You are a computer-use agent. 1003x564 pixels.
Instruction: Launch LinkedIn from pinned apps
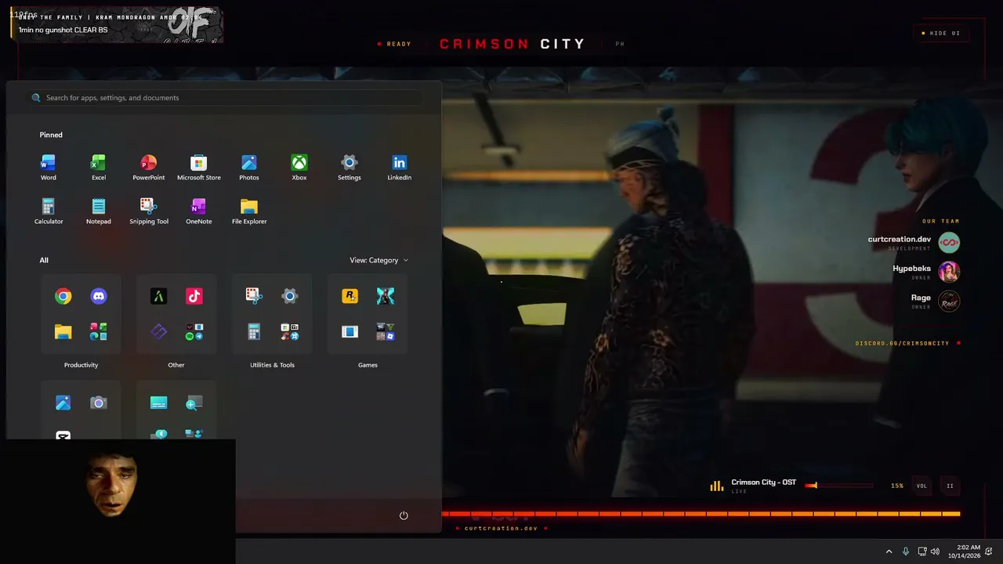(399, 168)
